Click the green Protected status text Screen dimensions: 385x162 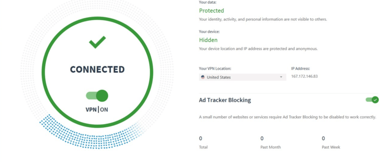[x=211, y=10]
